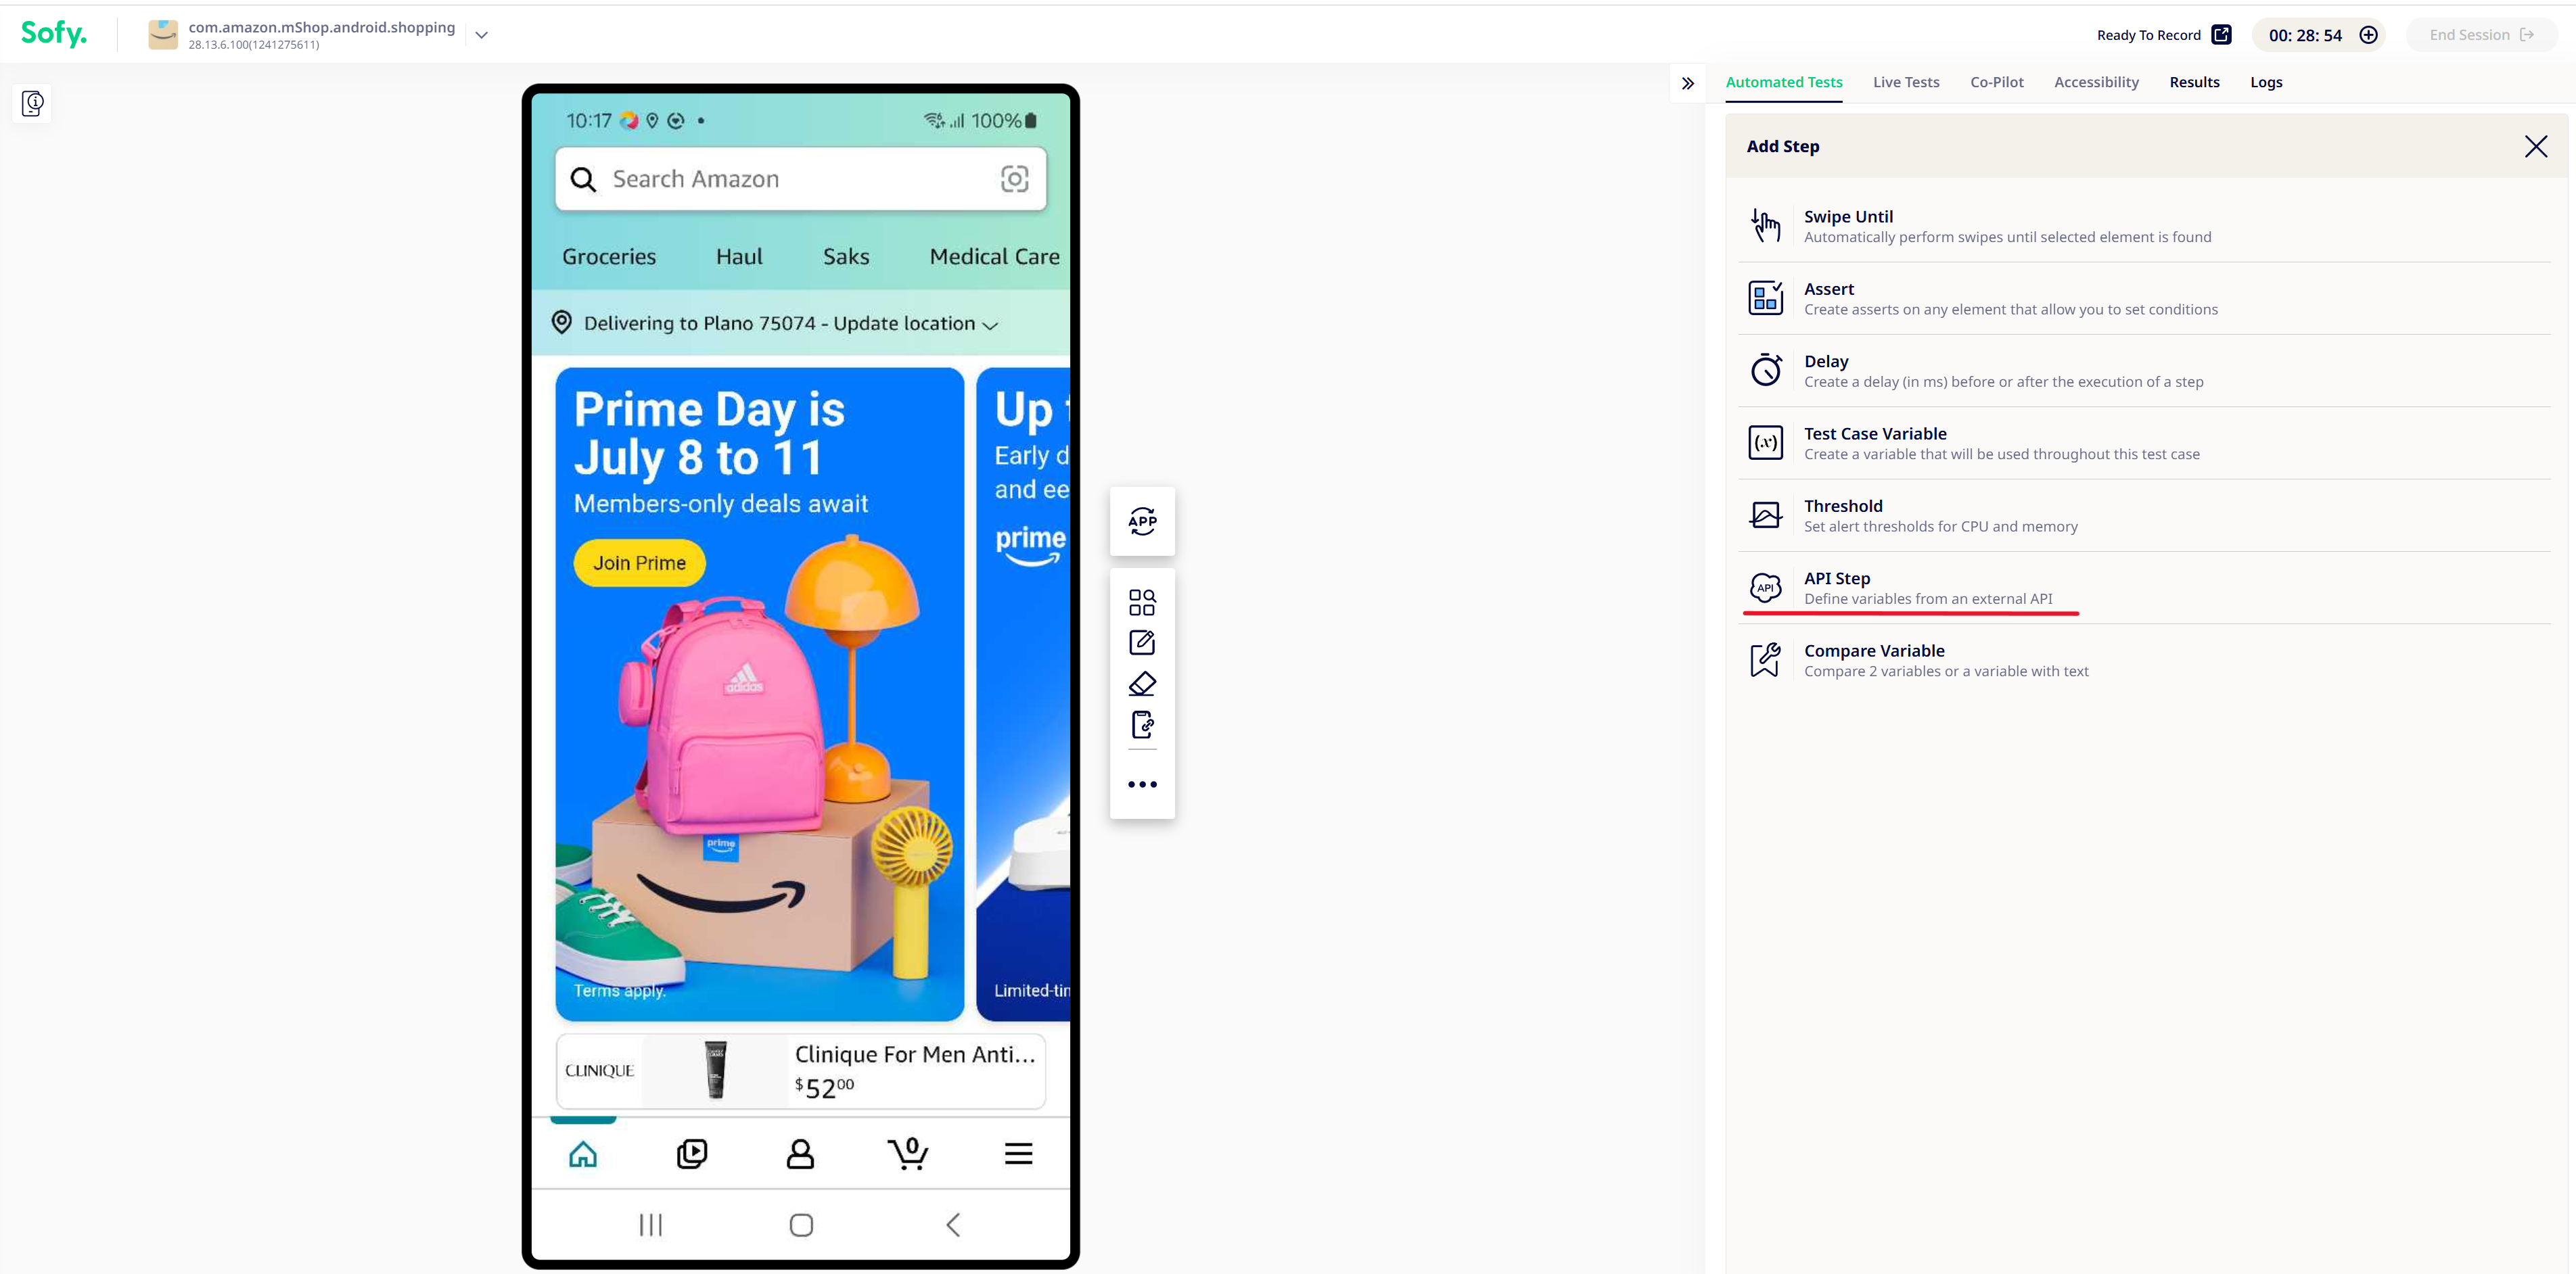2576x1274 pixels.
Task: Tap the Amazon video inspire icon
Action: [691, 1154]
